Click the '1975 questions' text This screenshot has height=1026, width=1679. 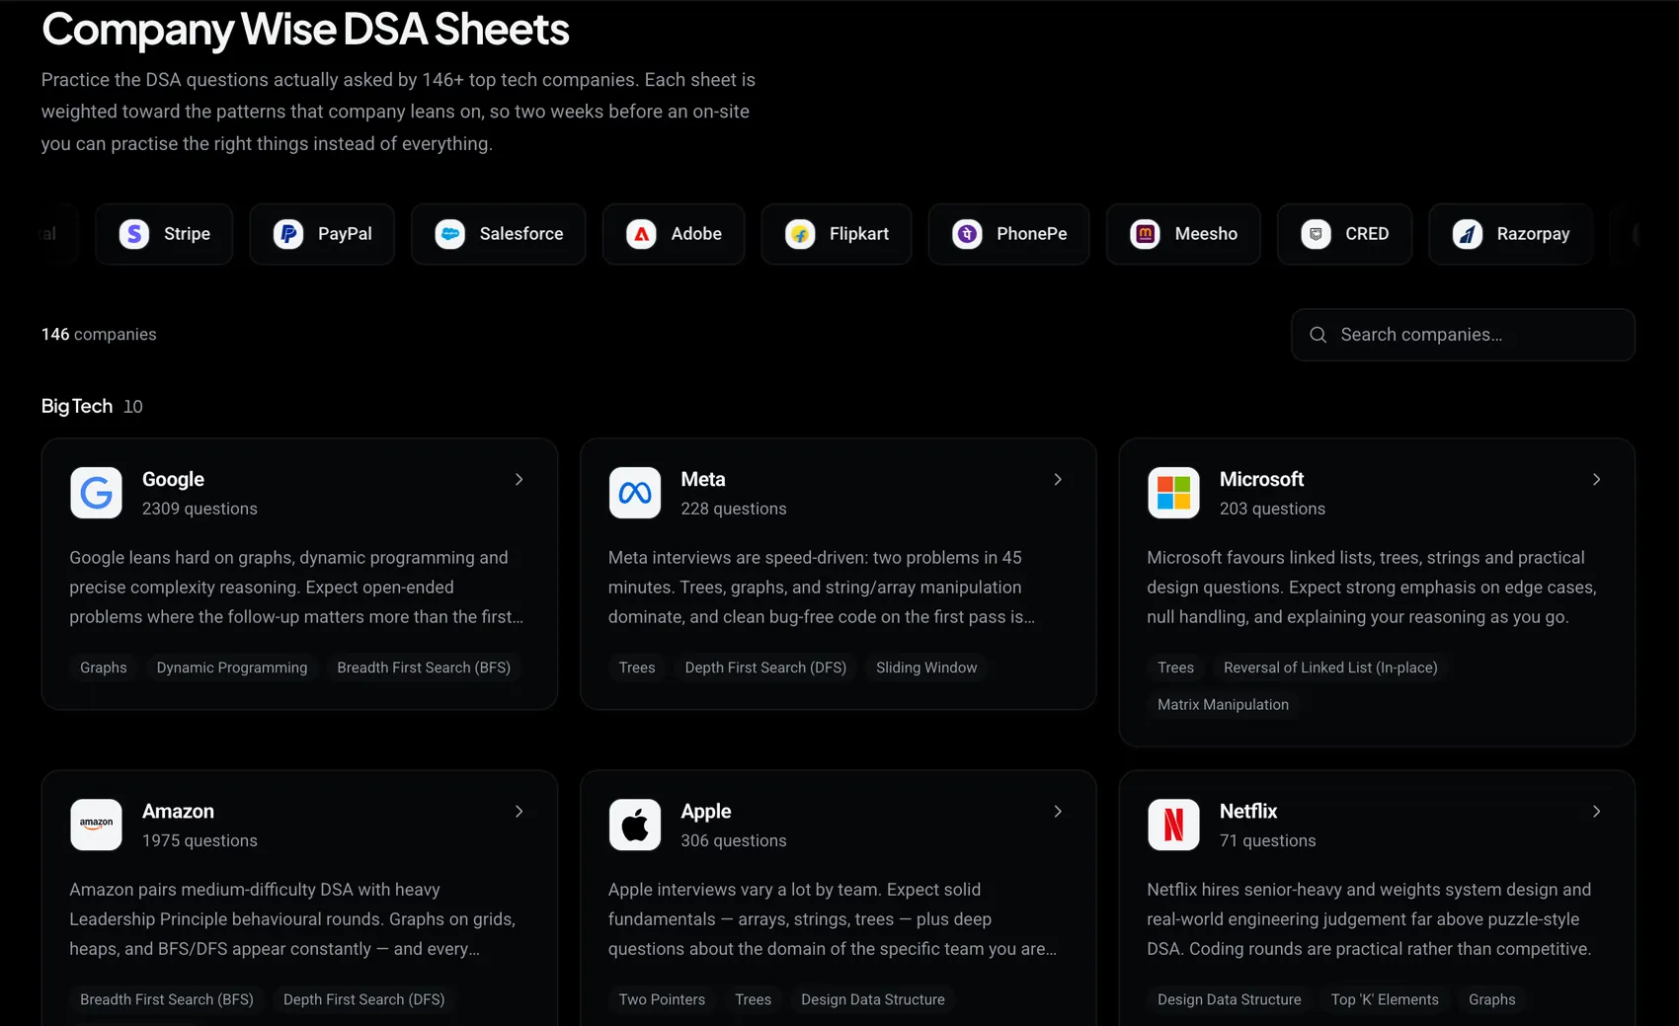(200, 840)
